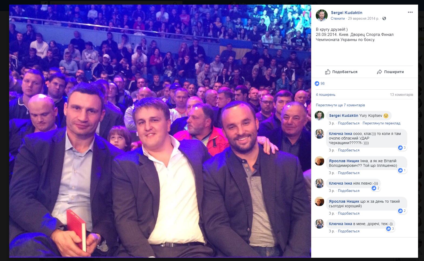The image size is (424, 261).
Task: Open the 4 поширень shares list
Action: coord(325,95)
